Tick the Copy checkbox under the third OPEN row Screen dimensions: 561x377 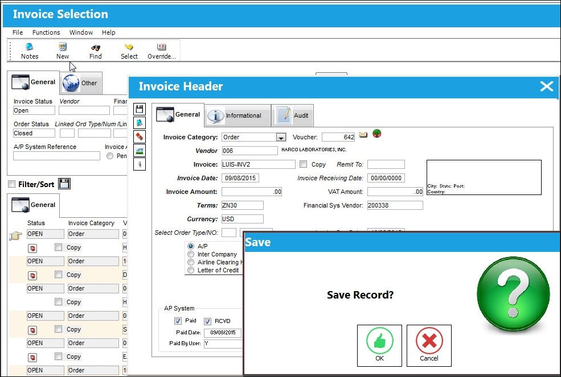tap(58, 301)
